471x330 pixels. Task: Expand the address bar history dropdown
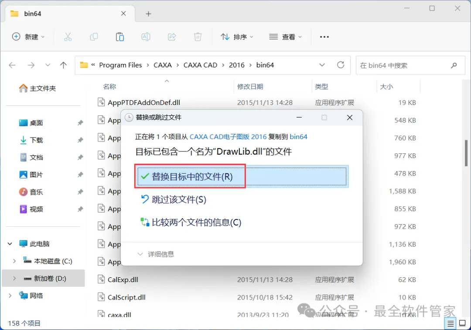coord(322,65)
